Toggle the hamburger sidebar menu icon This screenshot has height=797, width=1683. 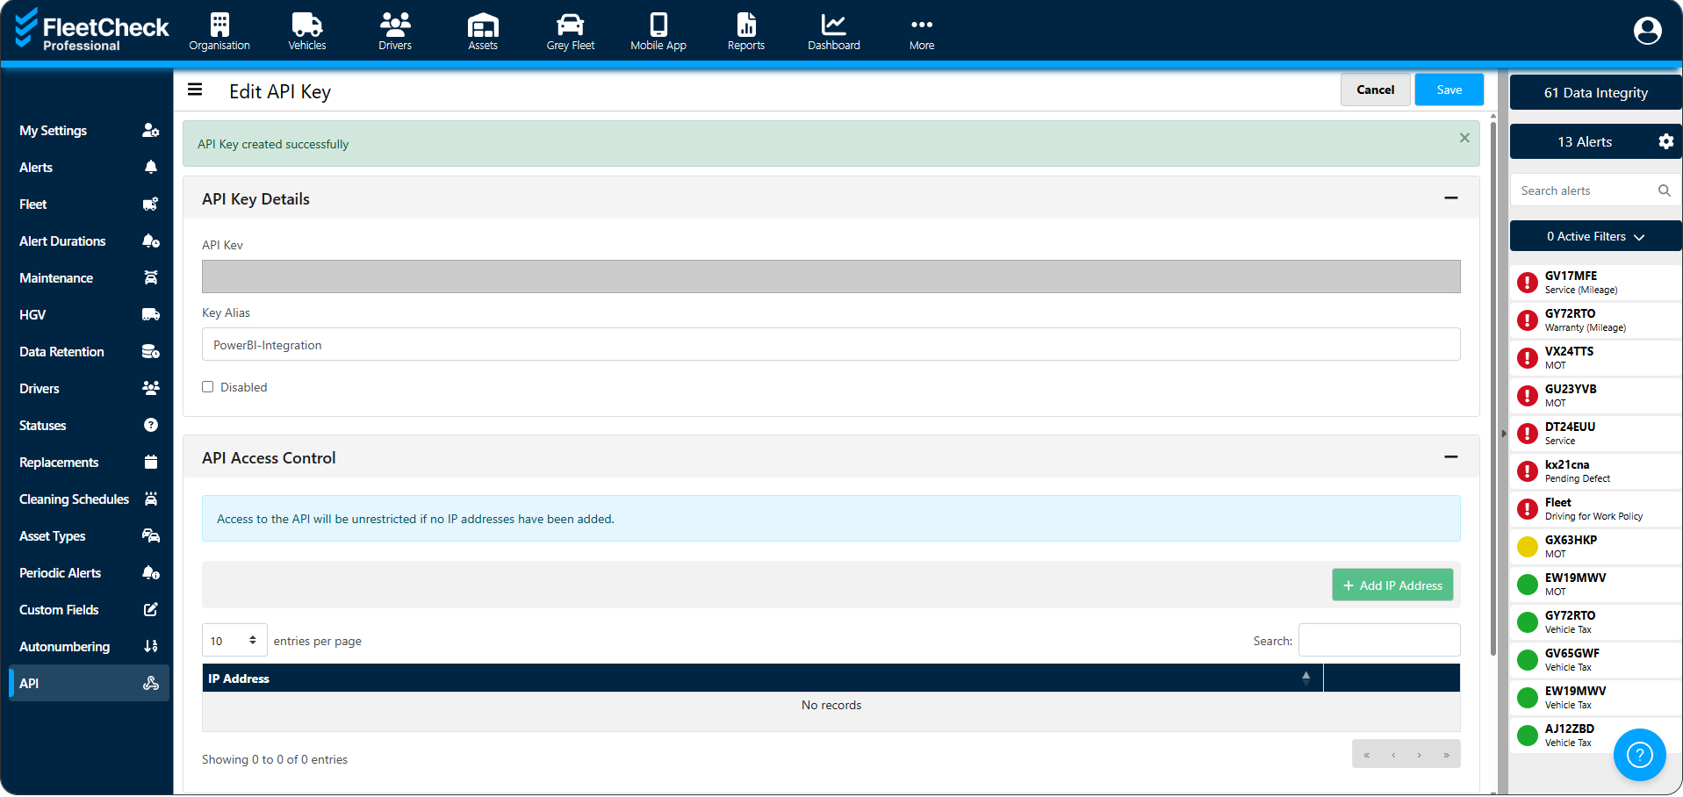click(x=195, y=90)
